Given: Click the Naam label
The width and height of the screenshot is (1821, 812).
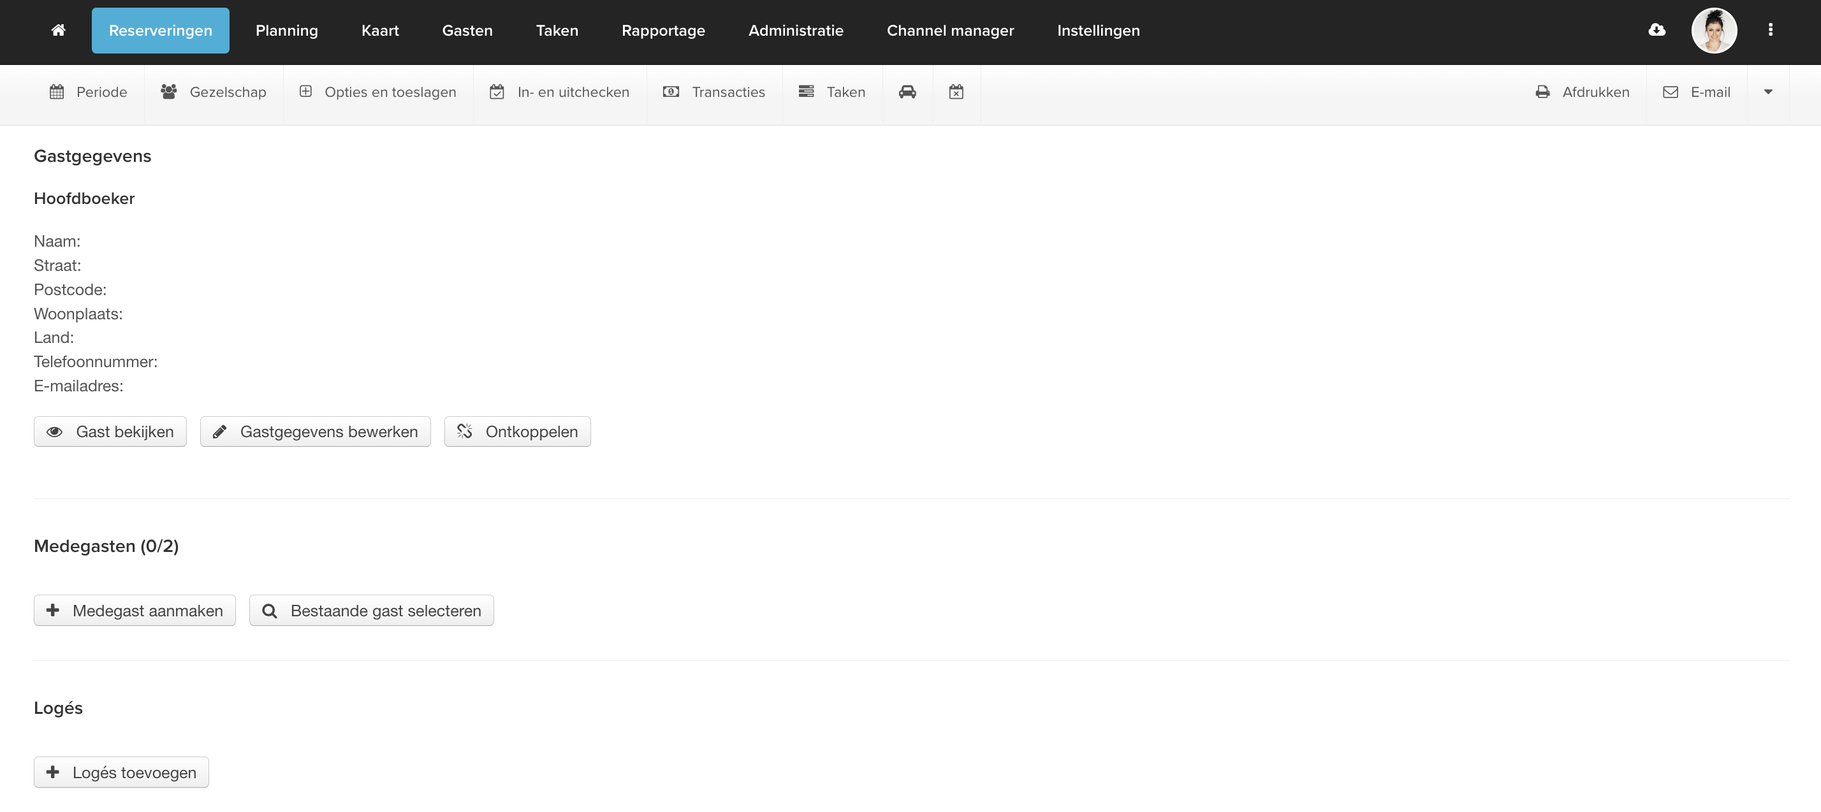Looking at the screenshot, I should [57, 242].
